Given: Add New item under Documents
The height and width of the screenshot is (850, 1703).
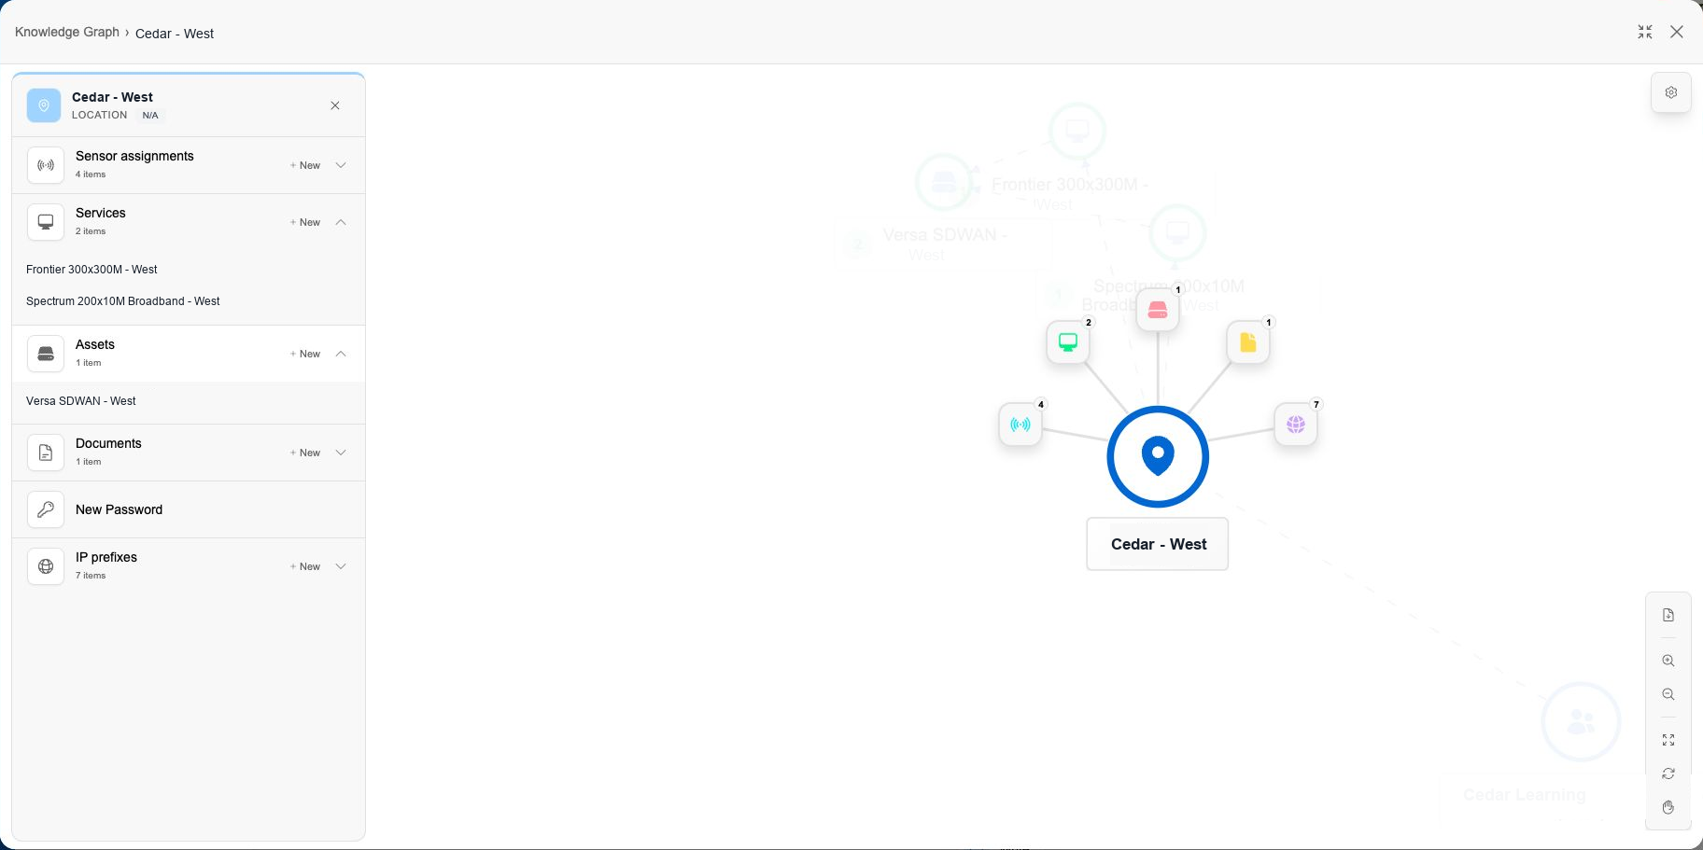Looking at the screenshot, I should [305, 453].
